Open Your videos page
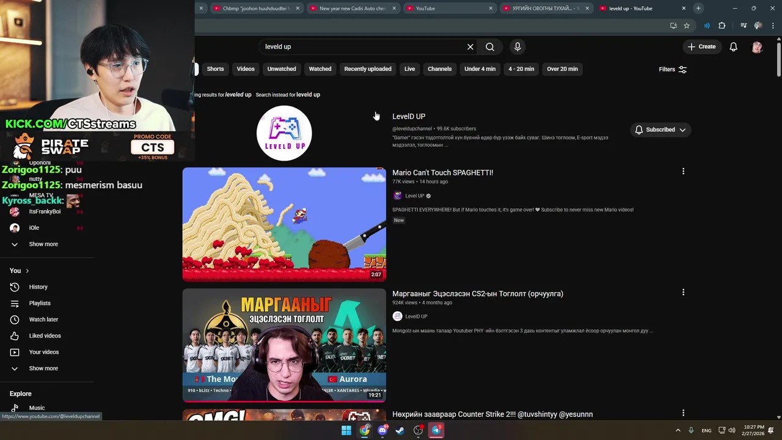Image resolution: width=782 pixels, height=440 pixels. 44,352
